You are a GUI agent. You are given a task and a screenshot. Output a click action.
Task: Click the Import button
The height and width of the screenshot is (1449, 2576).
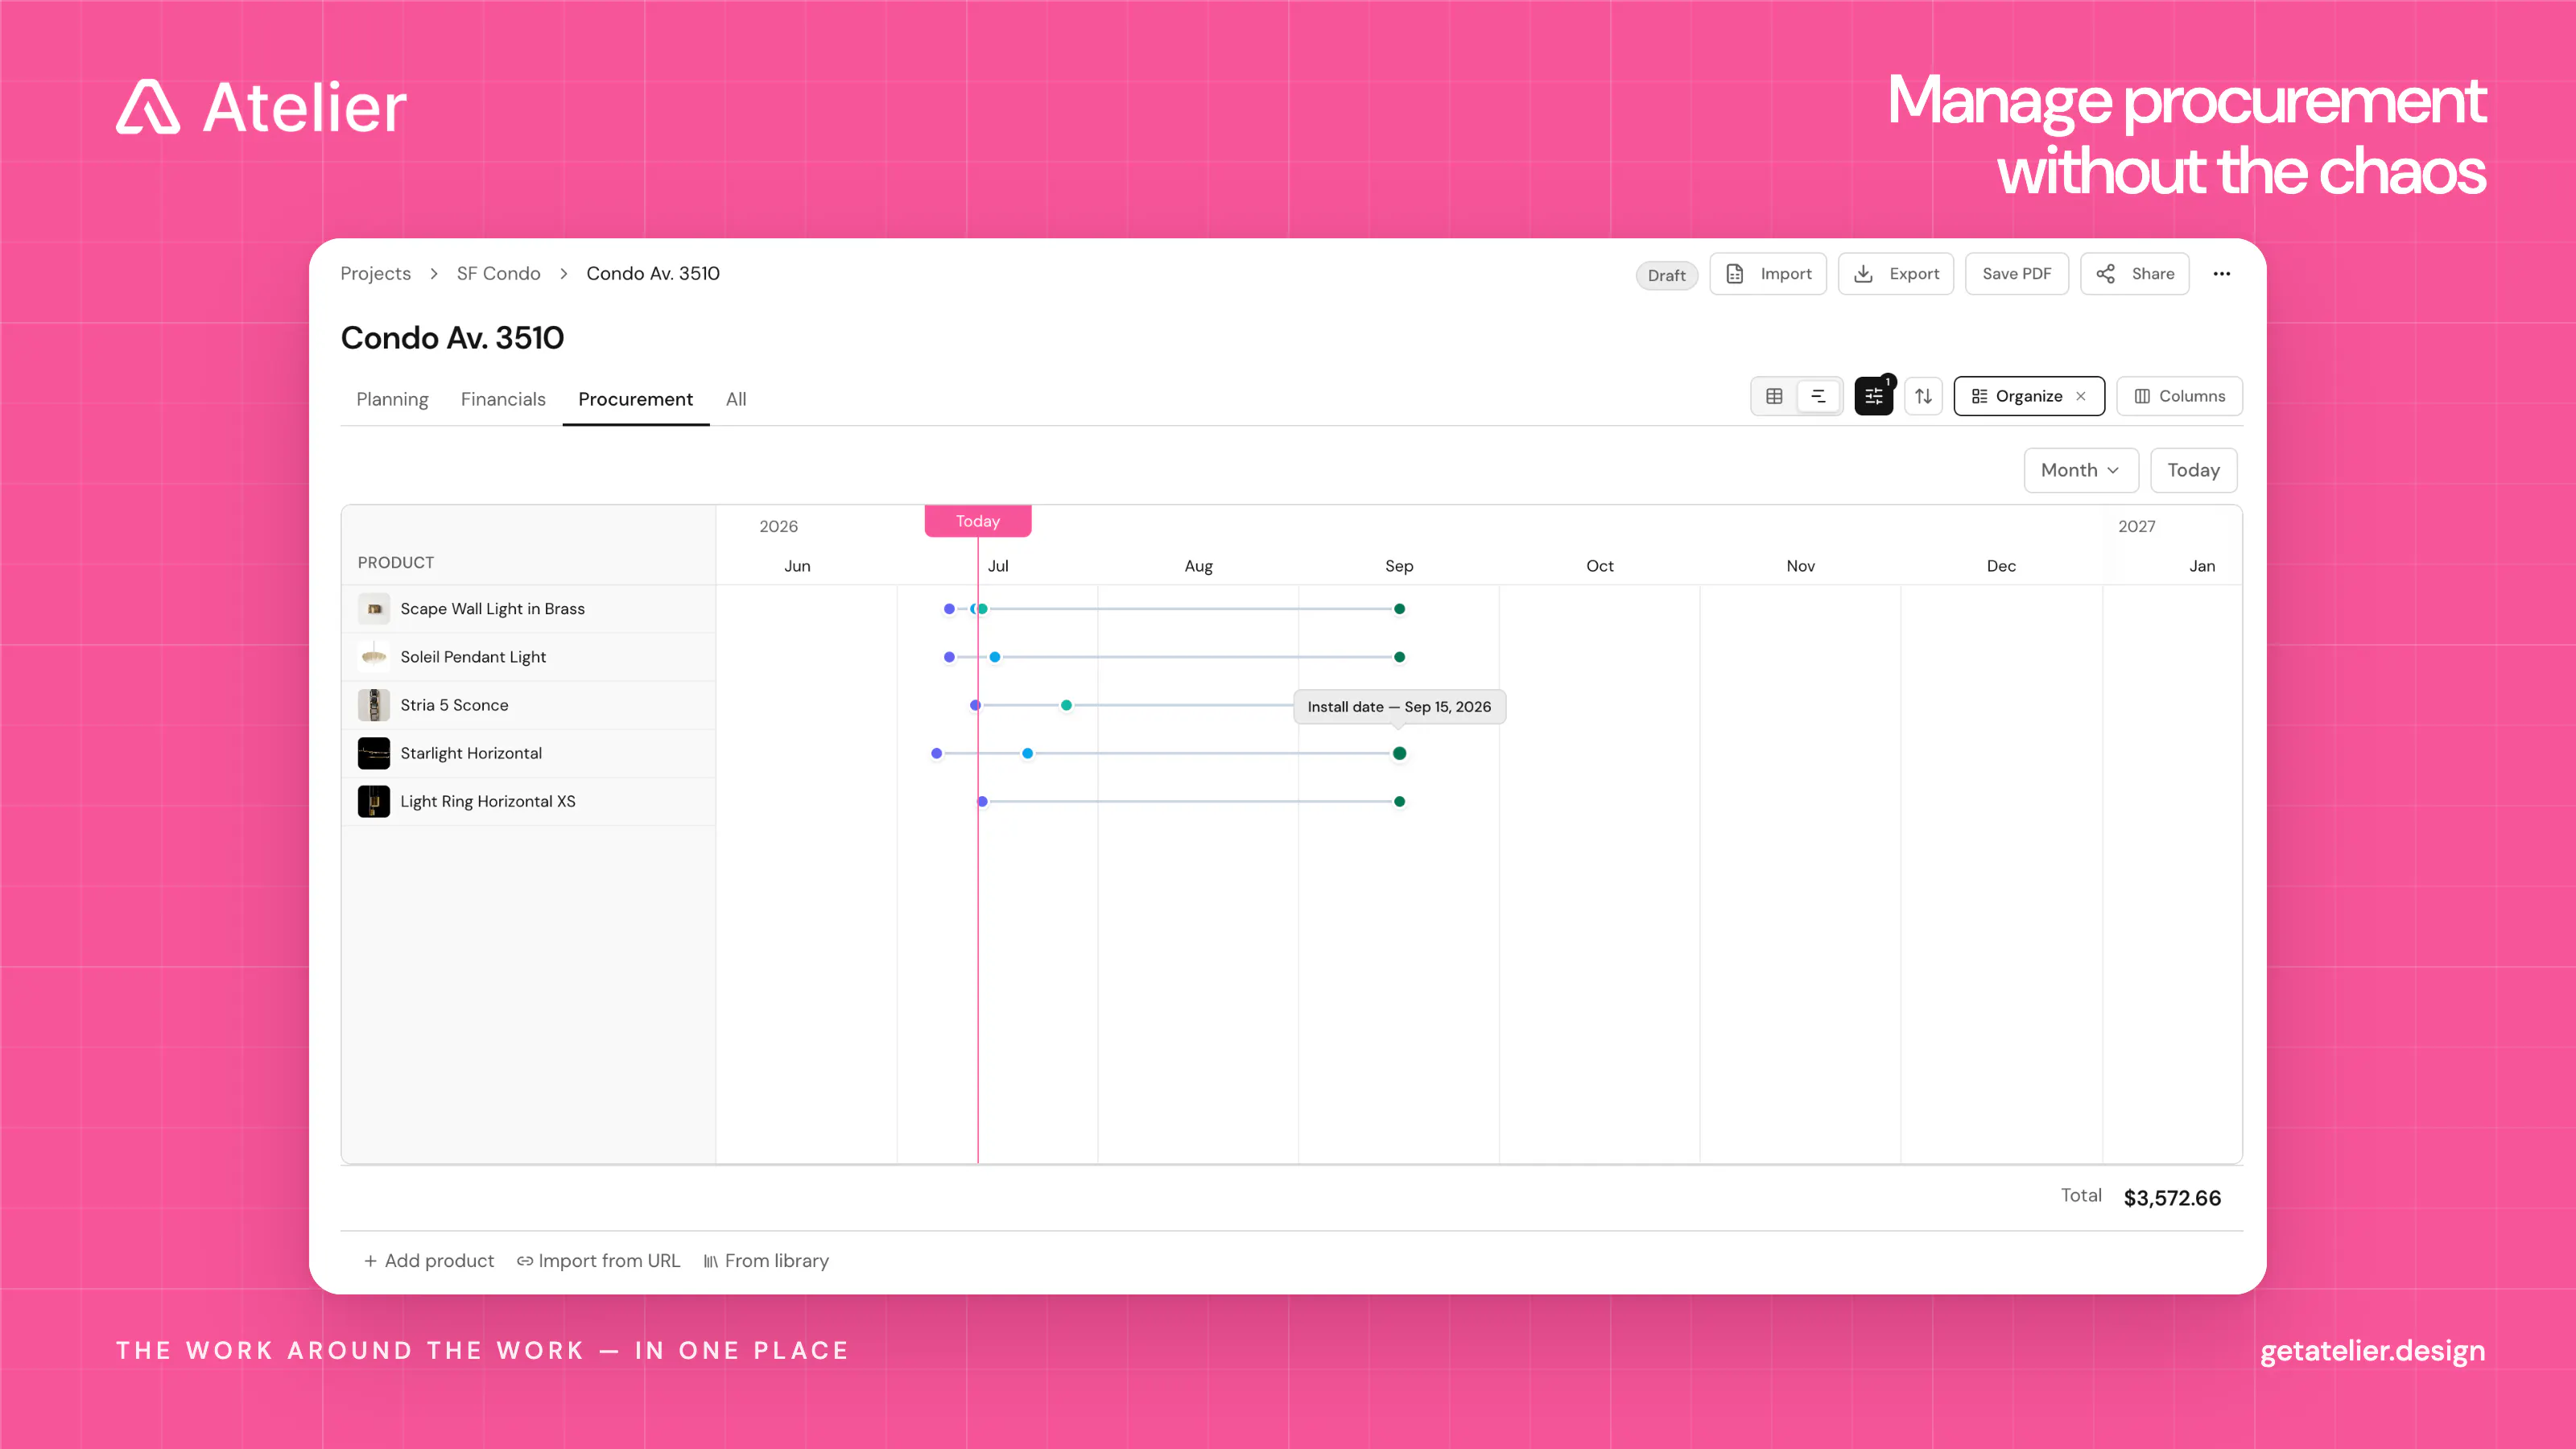tap(1767, 274)
